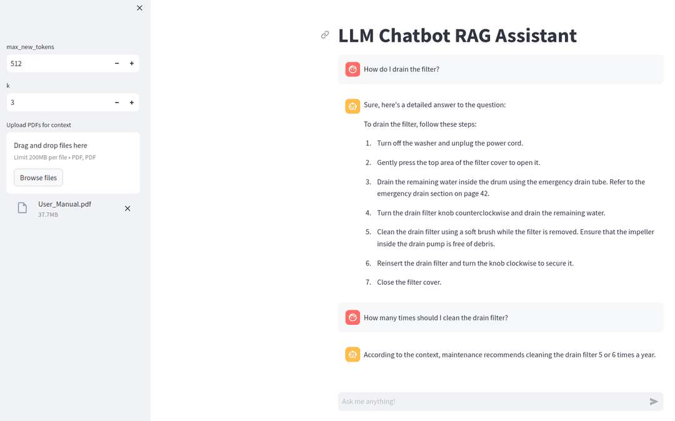The width and height of the screenshot is (675, 421).
Task: Decrease k with the minus button
Action: pyautogui.click(x=116, y=102)
